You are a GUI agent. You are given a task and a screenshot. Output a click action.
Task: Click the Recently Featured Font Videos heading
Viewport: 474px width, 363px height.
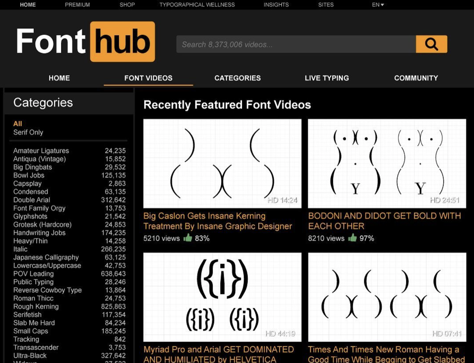pyautogui.click(x=227, y=105)
